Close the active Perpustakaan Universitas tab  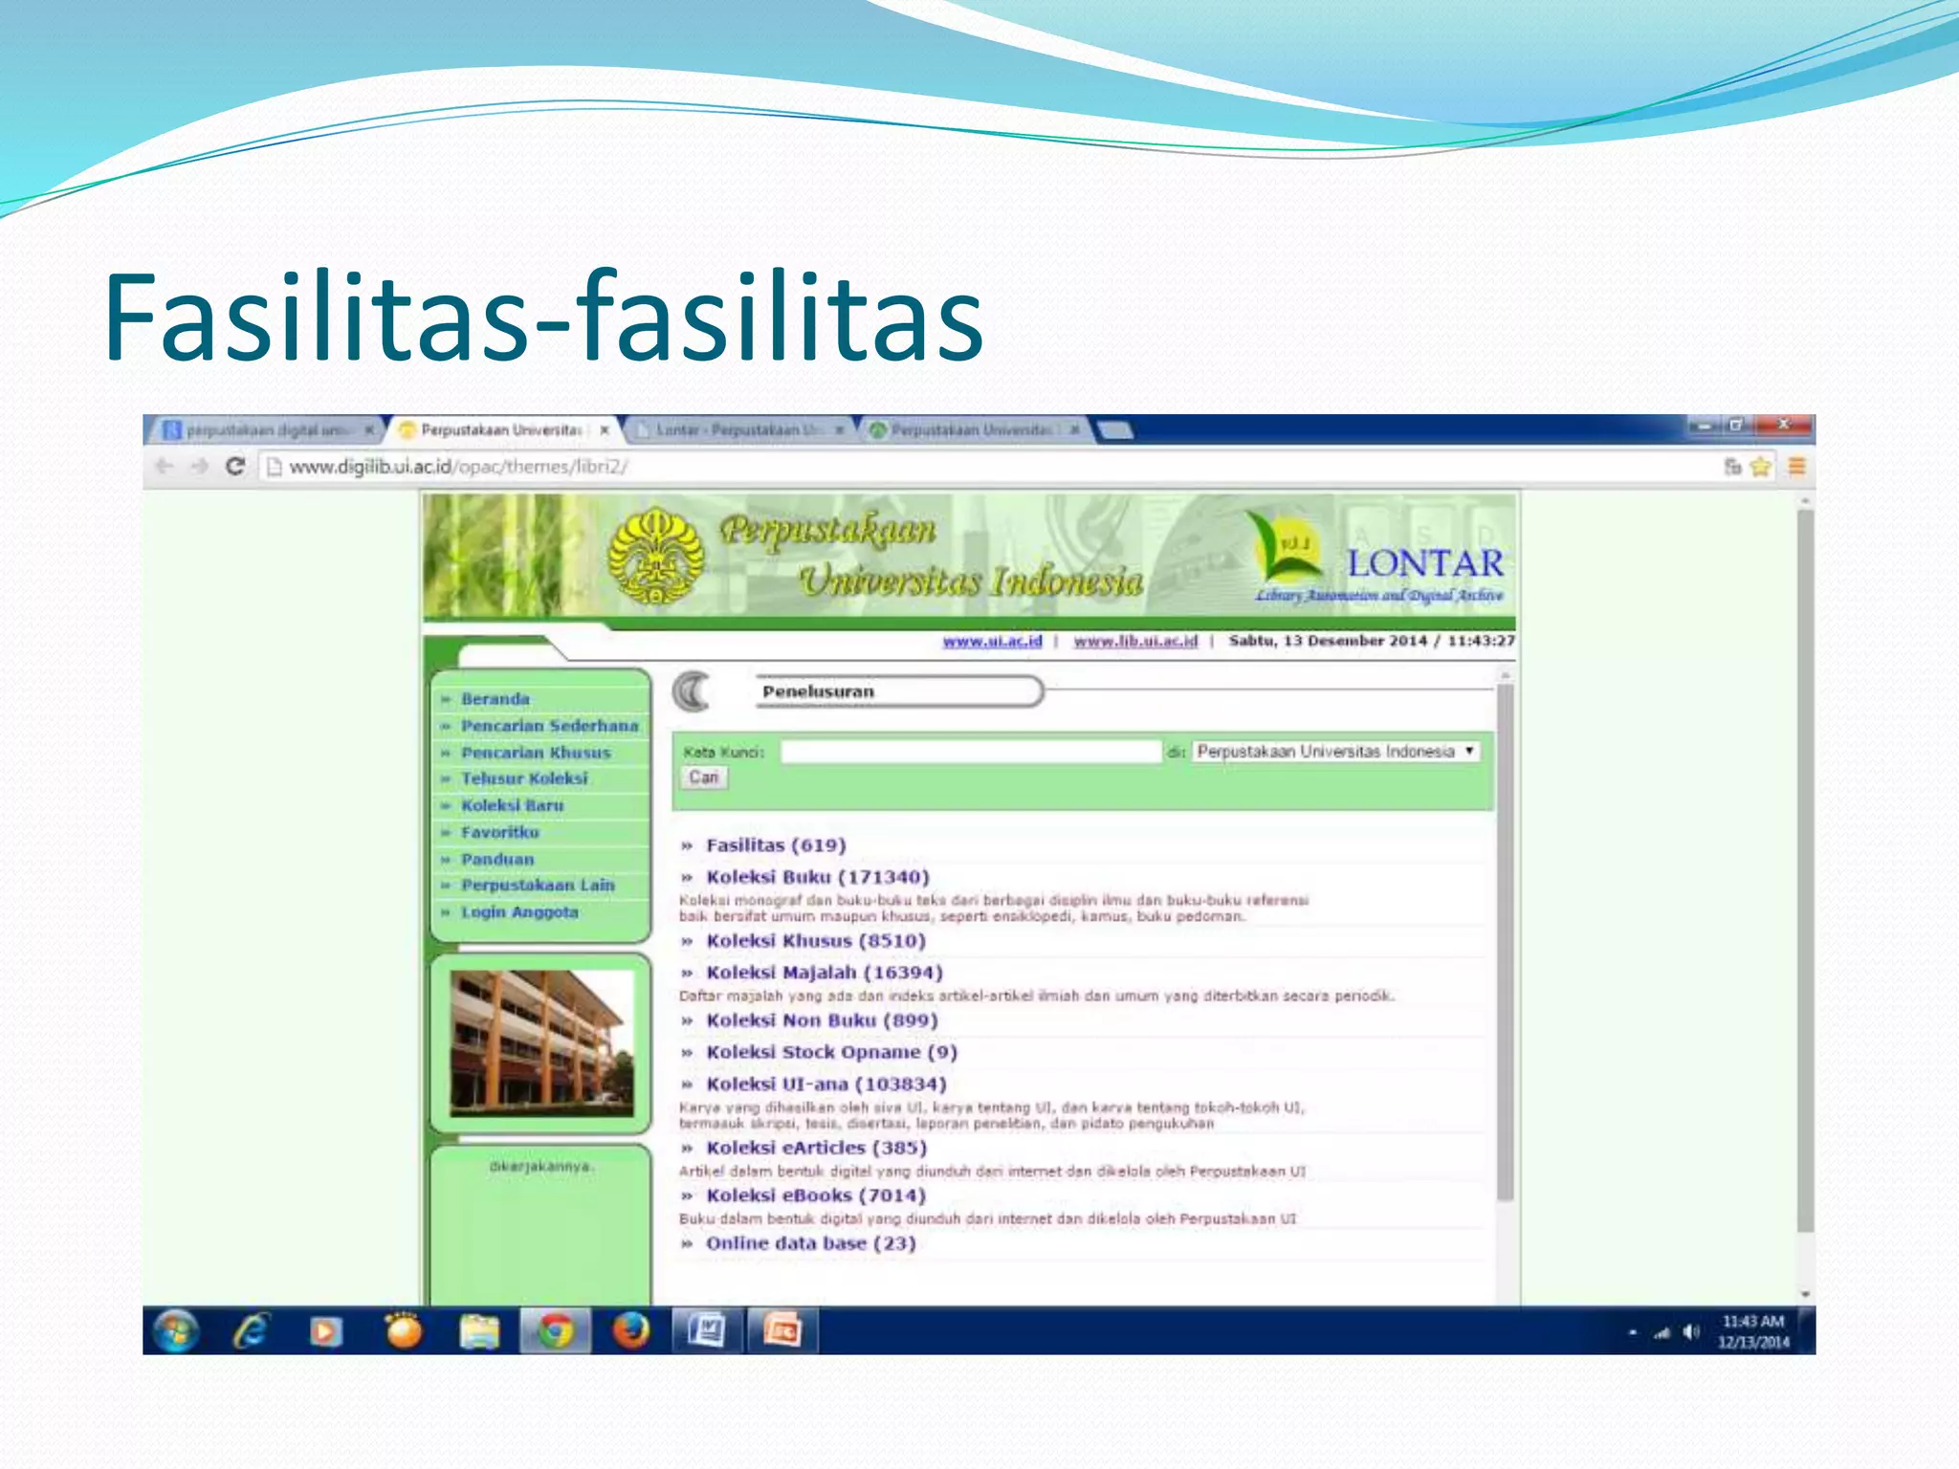[605, 430]
